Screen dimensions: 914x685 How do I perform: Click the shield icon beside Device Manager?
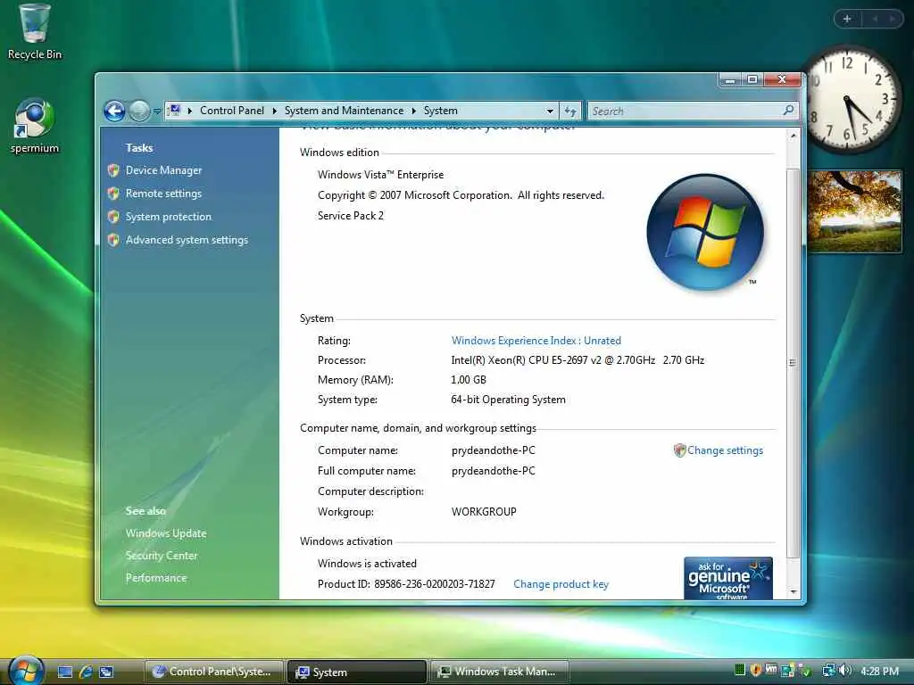point(113,170)
